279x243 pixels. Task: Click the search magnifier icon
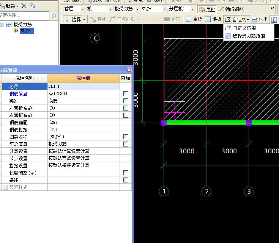click(x=54, y=16)
